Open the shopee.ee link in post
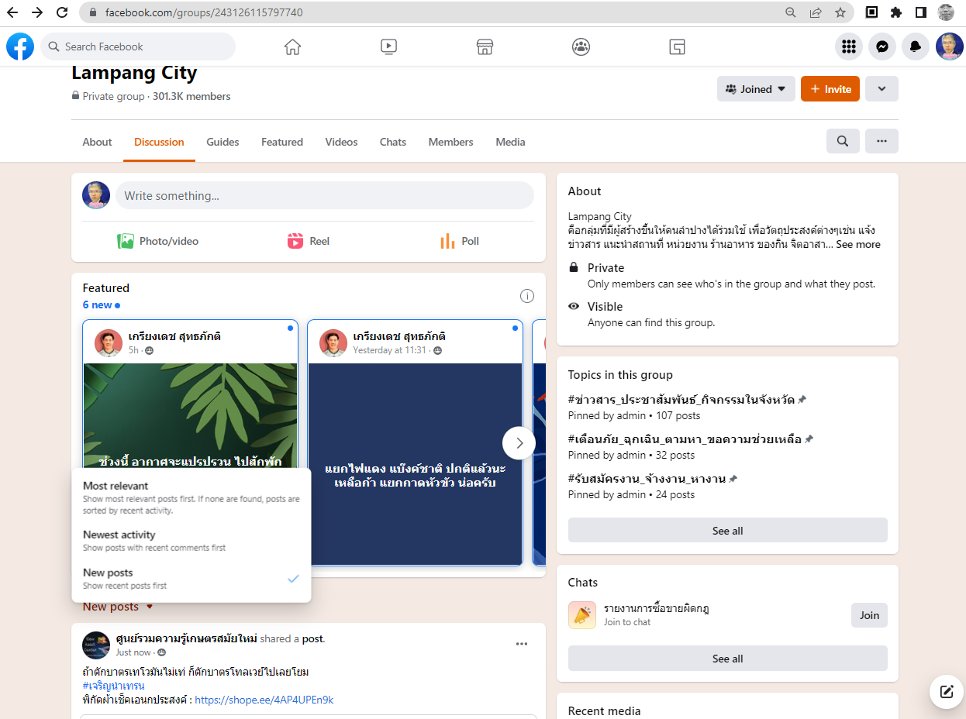The image size is (966, 719). coord(264,700)
